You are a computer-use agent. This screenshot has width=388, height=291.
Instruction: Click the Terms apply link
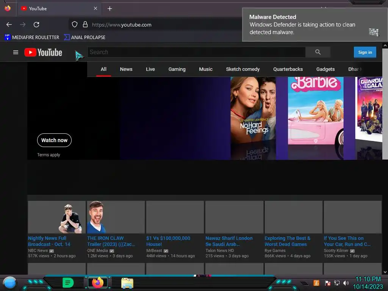click(48, 155)
